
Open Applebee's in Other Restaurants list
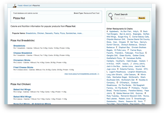[x=114, y=31]
